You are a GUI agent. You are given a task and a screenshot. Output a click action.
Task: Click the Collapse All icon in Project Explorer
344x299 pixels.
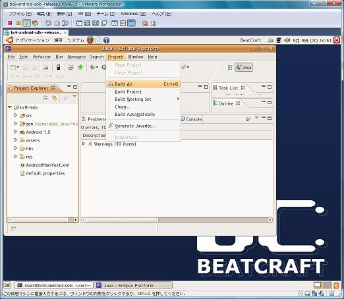(x=45, y=98)
